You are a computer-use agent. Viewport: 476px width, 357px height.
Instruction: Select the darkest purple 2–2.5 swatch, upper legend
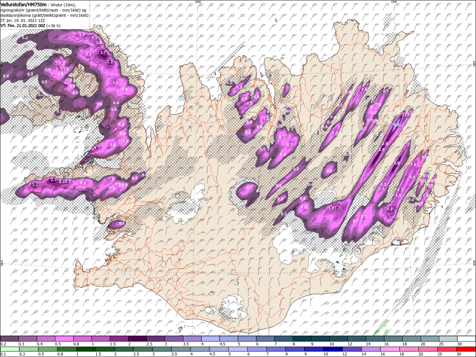click(138, 339)
